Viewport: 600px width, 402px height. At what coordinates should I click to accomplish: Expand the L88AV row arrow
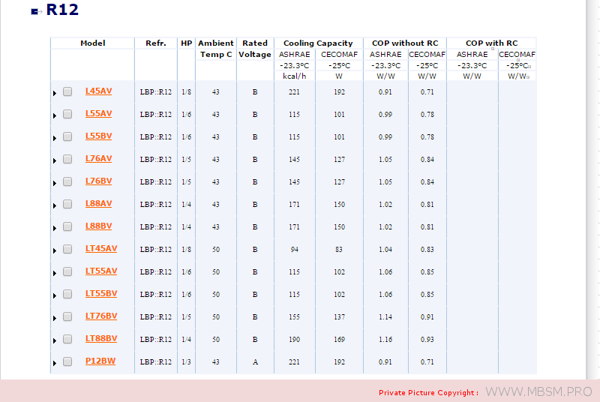[55, 205]
